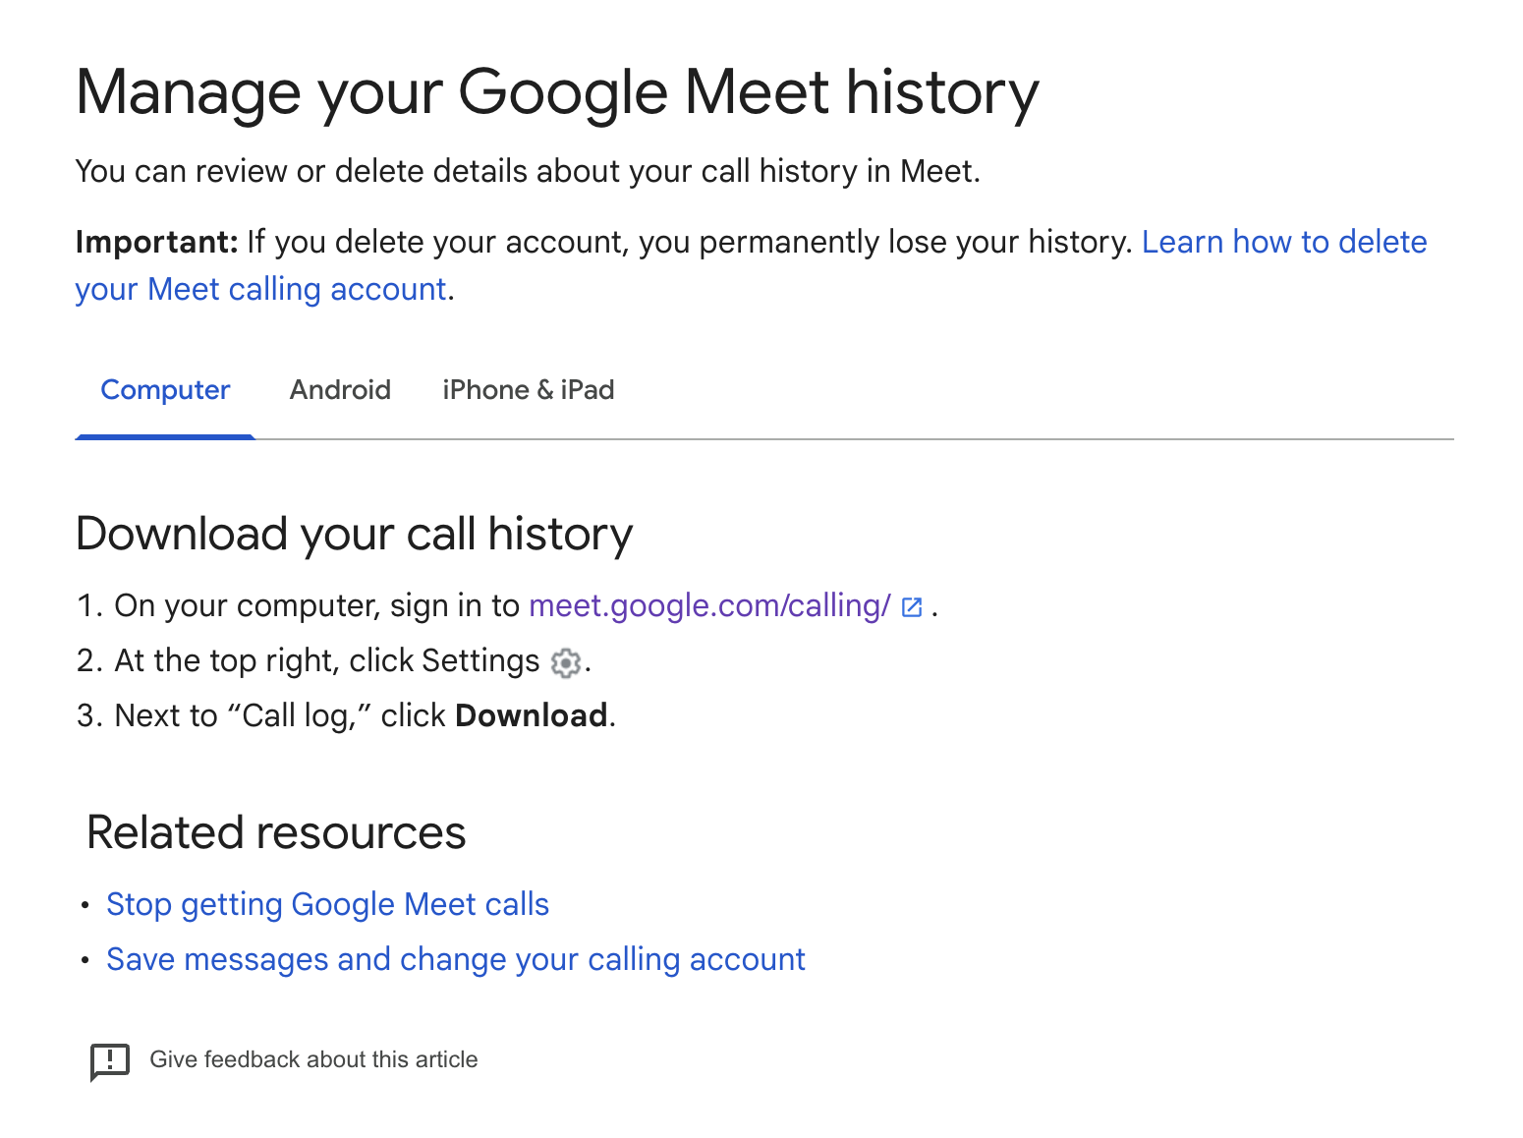Open "Save messages and change your calling account"
The width and height of the screenshot is (1523, 1138).
click(456, 959)
